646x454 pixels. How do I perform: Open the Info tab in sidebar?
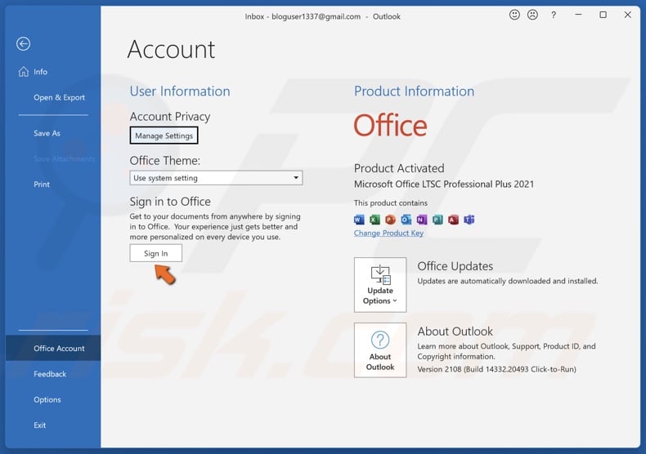pos(40,72)
